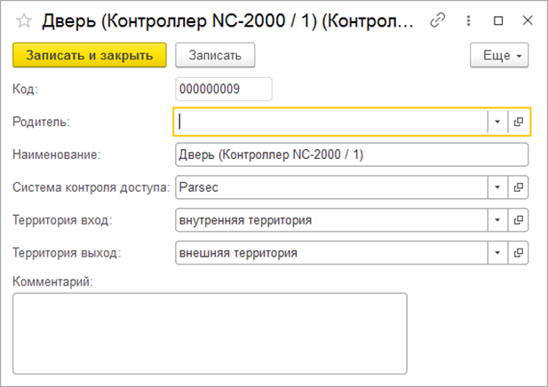Expand the Родитель dropdown list

[497, 122]
